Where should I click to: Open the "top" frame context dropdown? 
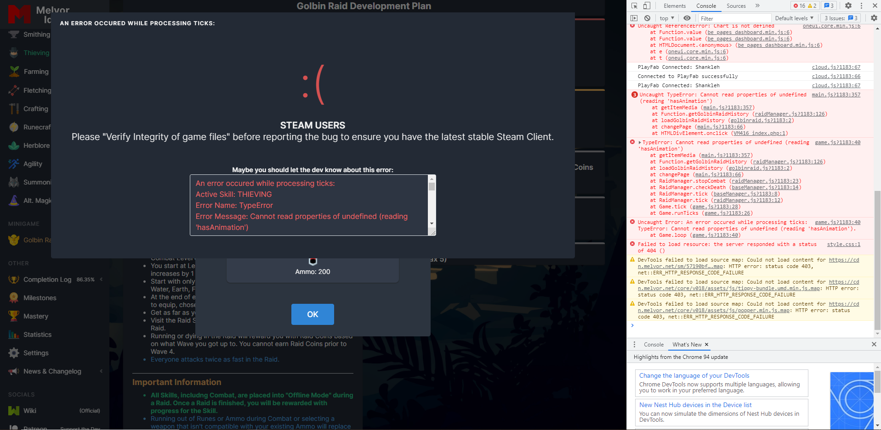click(x=665, y=18)
